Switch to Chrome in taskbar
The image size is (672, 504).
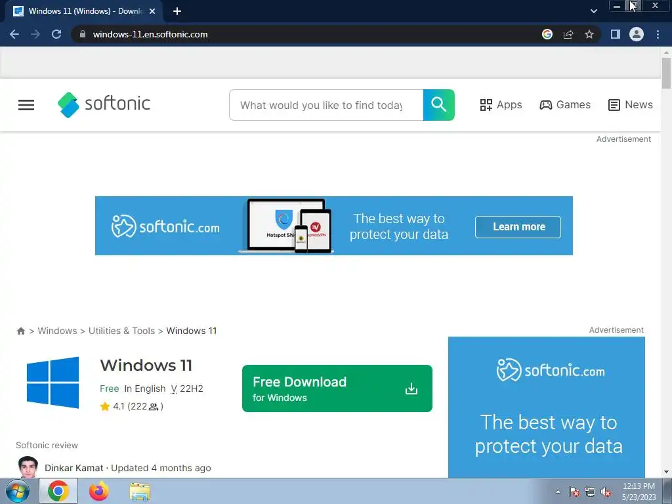tap(58, 491)
